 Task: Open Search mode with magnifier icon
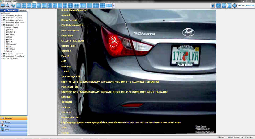click(8, 5)
